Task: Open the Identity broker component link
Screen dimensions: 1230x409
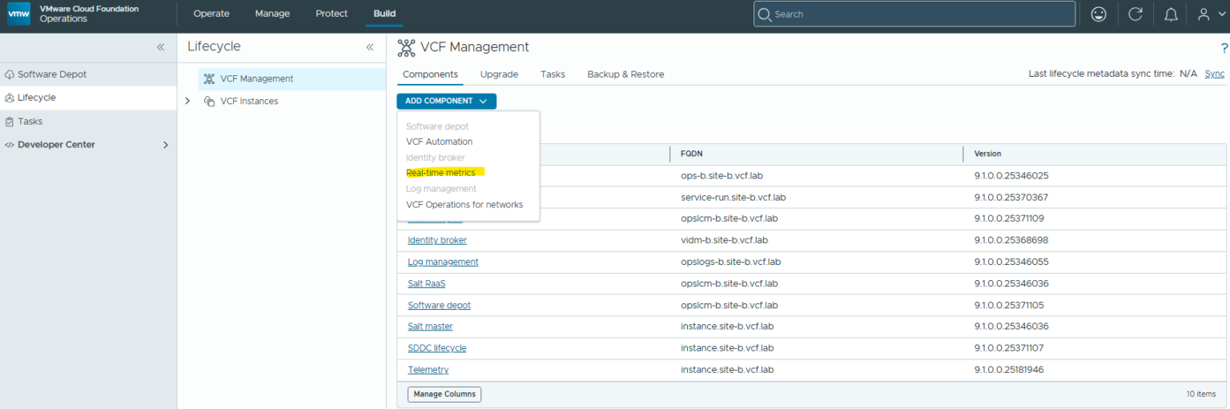Action: pos(437,240)
